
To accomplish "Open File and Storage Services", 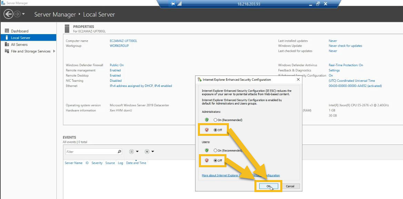I will tap(31, 51).
